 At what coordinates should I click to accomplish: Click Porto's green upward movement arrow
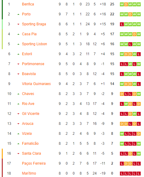18,14
